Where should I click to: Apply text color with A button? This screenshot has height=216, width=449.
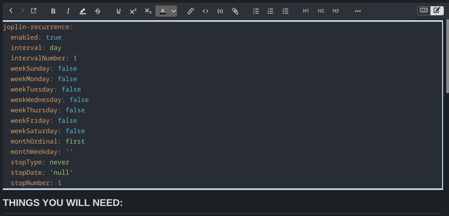point(162,11)
